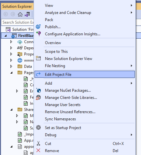Open the File Nesting submenu arrow

coord(132,66)
